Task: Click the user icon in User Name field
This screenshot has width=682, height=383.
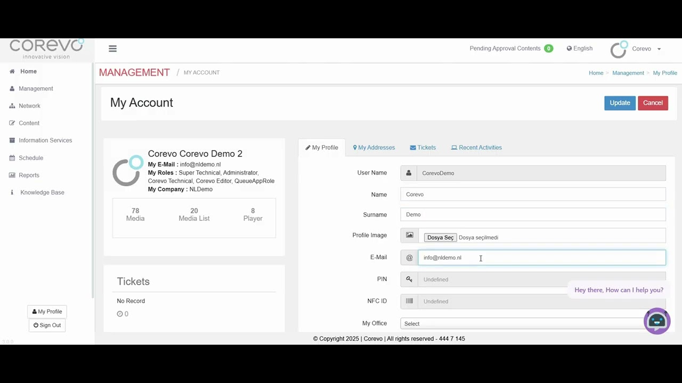Action: tap(409, 173)
